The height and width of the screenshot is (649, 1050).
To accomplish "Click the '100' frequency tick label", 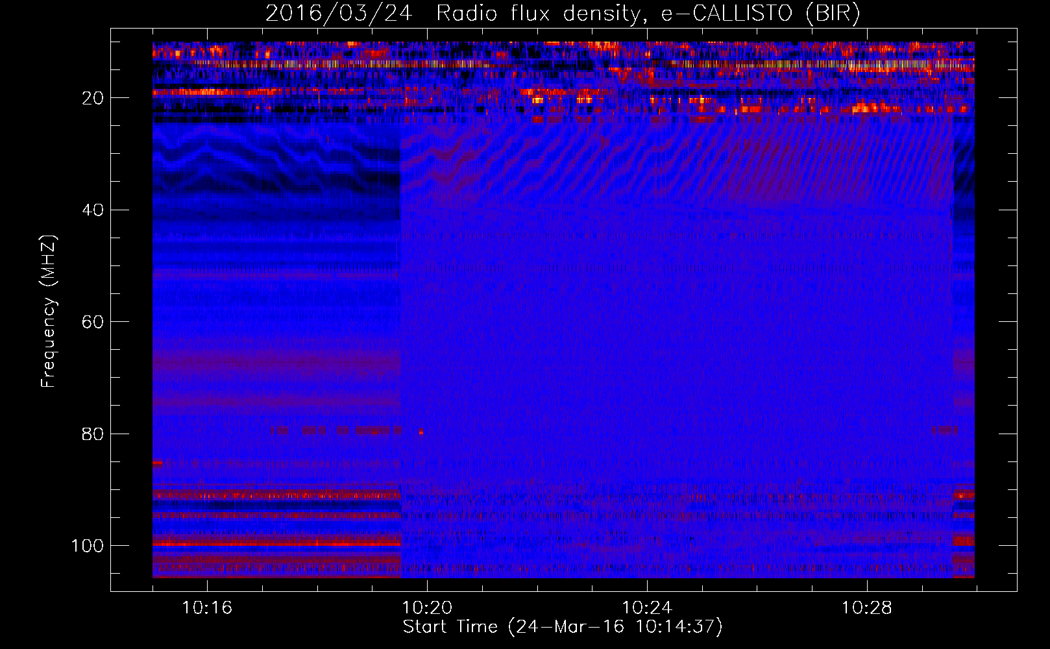I will [x=88, y=546].
